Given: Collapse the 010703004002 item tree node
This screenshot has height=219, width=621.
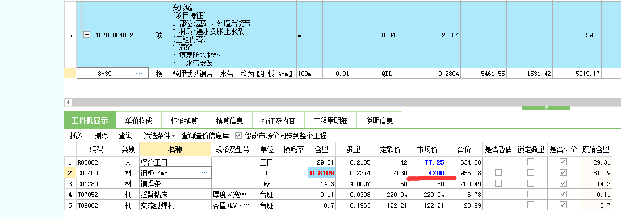Looking at the screenshot, I should click(87, 35).
